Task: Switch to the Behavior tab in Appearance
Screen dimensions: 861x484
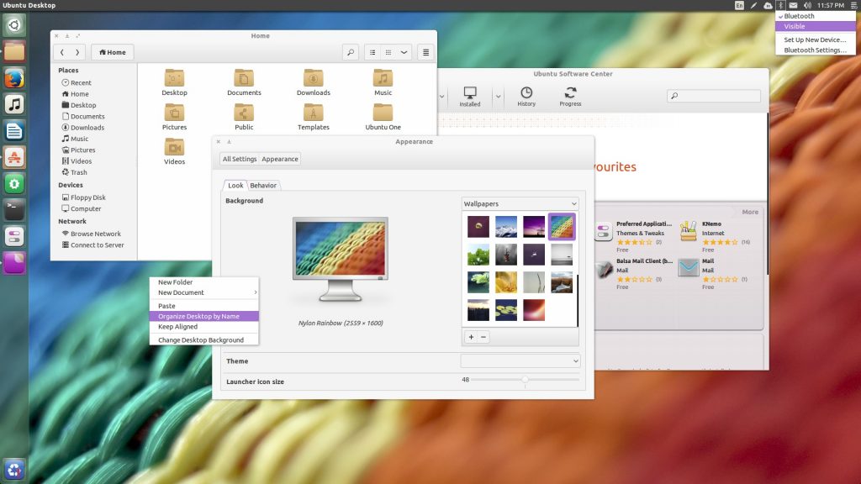Action: tap(263, 185)
